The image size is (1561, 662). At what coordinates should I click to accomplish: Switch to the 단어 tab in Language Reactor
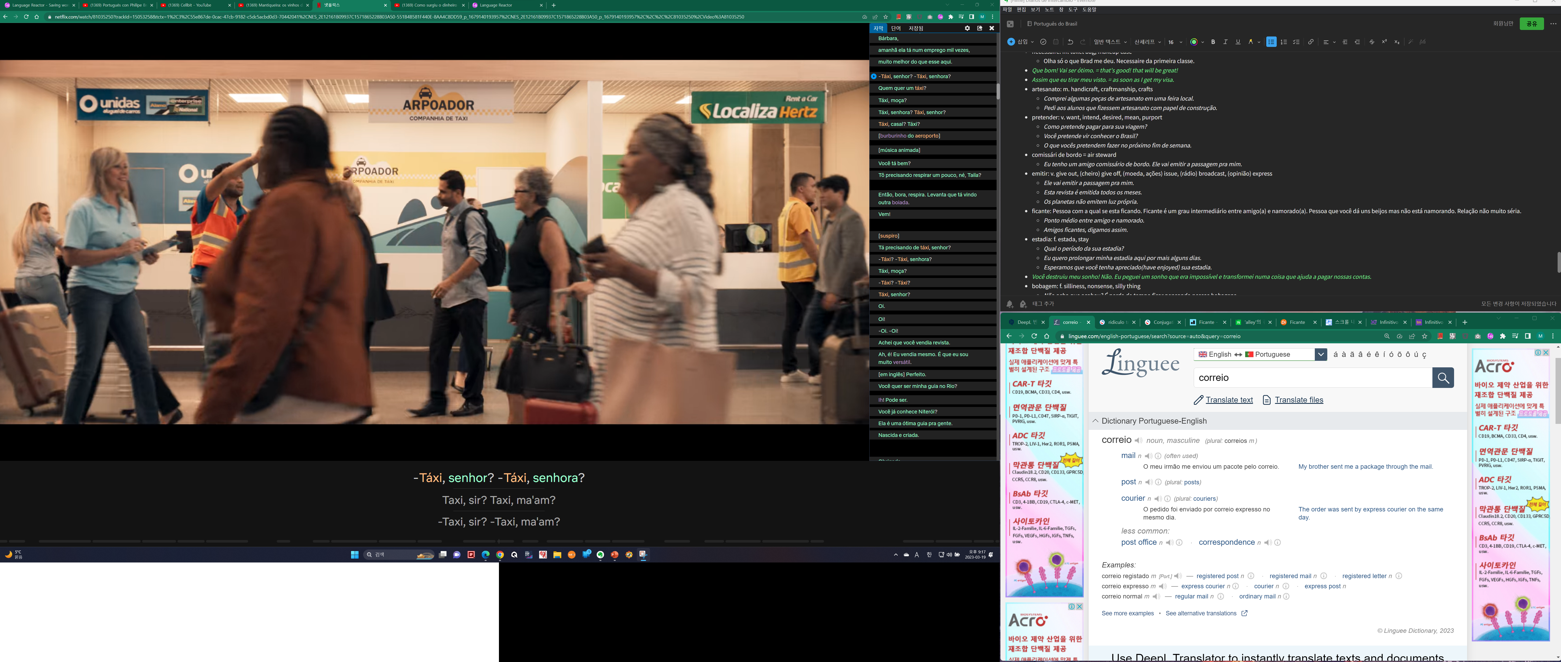click(896, 28)
